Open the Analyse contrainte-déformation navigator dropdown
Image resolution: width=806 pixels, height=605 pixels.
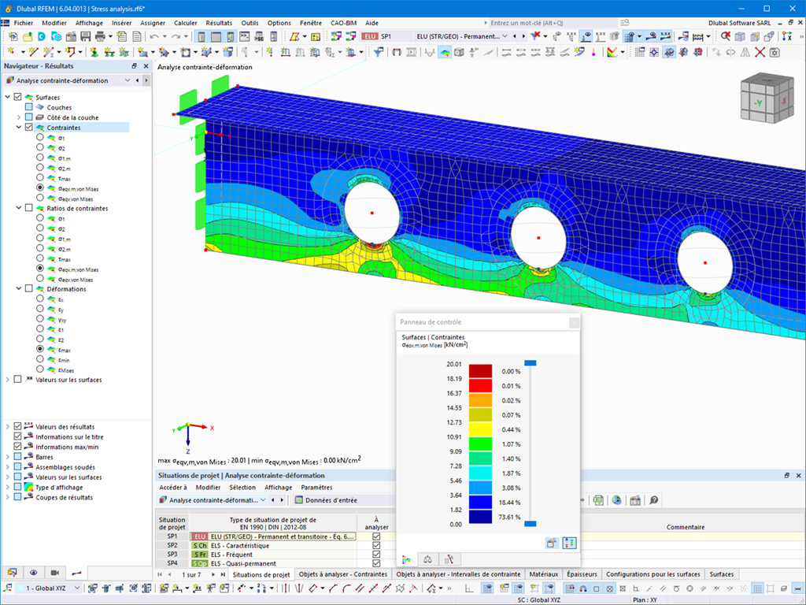click(128, 80)
